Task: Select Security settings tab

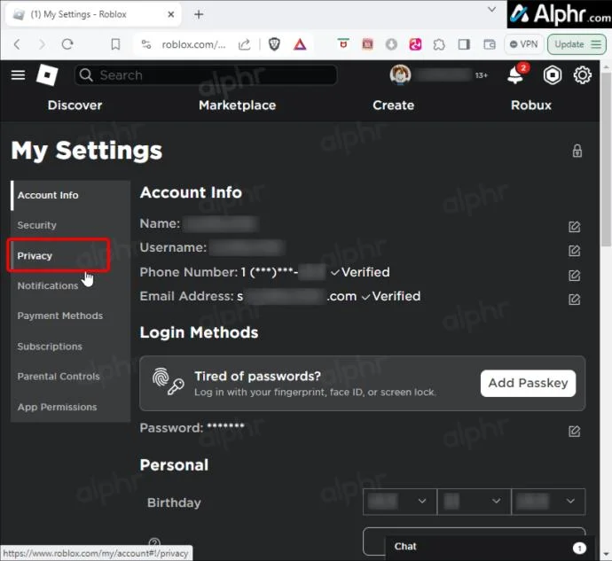Action: (70, 225)
